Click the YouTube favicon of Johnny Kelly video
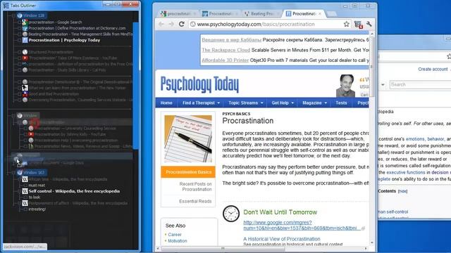The width and height of the screenshot is (451, 253). point(31,134)
